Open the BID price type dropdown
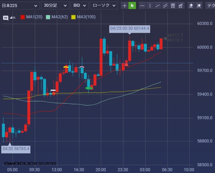The height and width of the screenshot is (173, 215). [80, 5]
